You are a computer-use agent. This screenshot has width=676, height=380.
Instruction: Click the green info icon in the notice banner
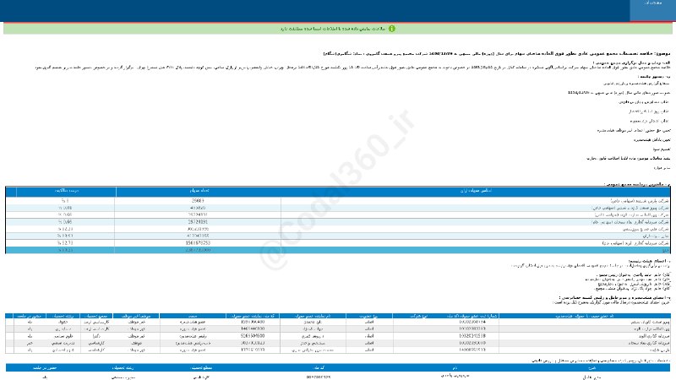pos(391,29)
